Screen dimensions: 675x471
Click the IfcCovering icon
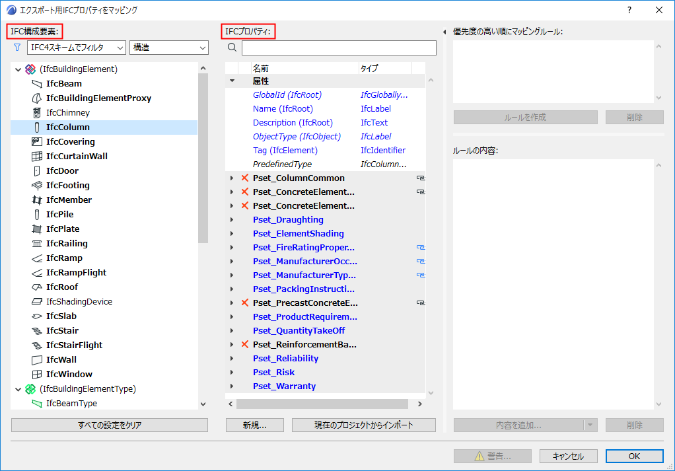[37, 141]
